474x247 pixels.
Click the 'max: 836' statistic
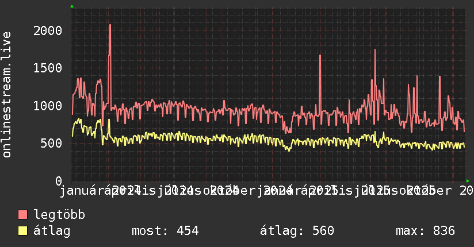[x=425, y=231]
